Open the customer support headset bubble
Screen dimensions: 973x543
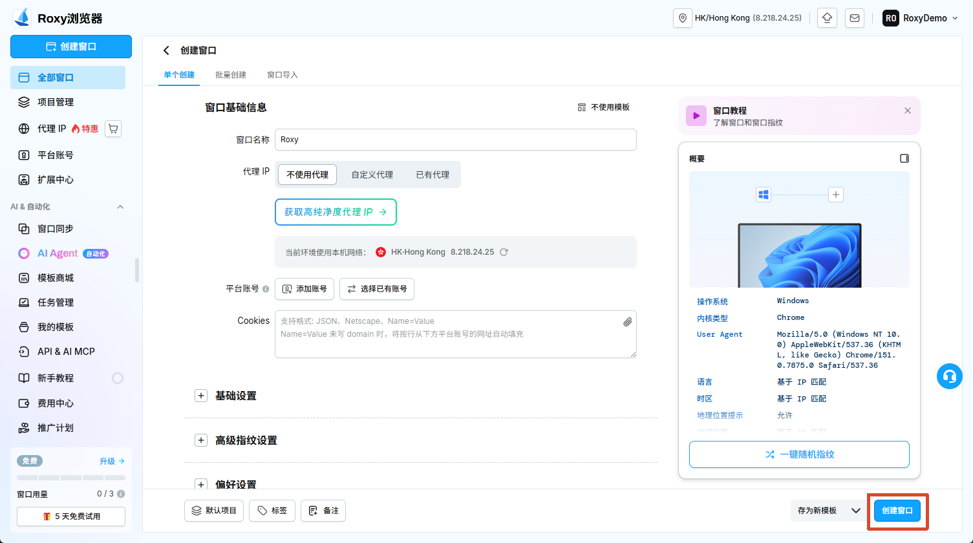pos(949,376)
